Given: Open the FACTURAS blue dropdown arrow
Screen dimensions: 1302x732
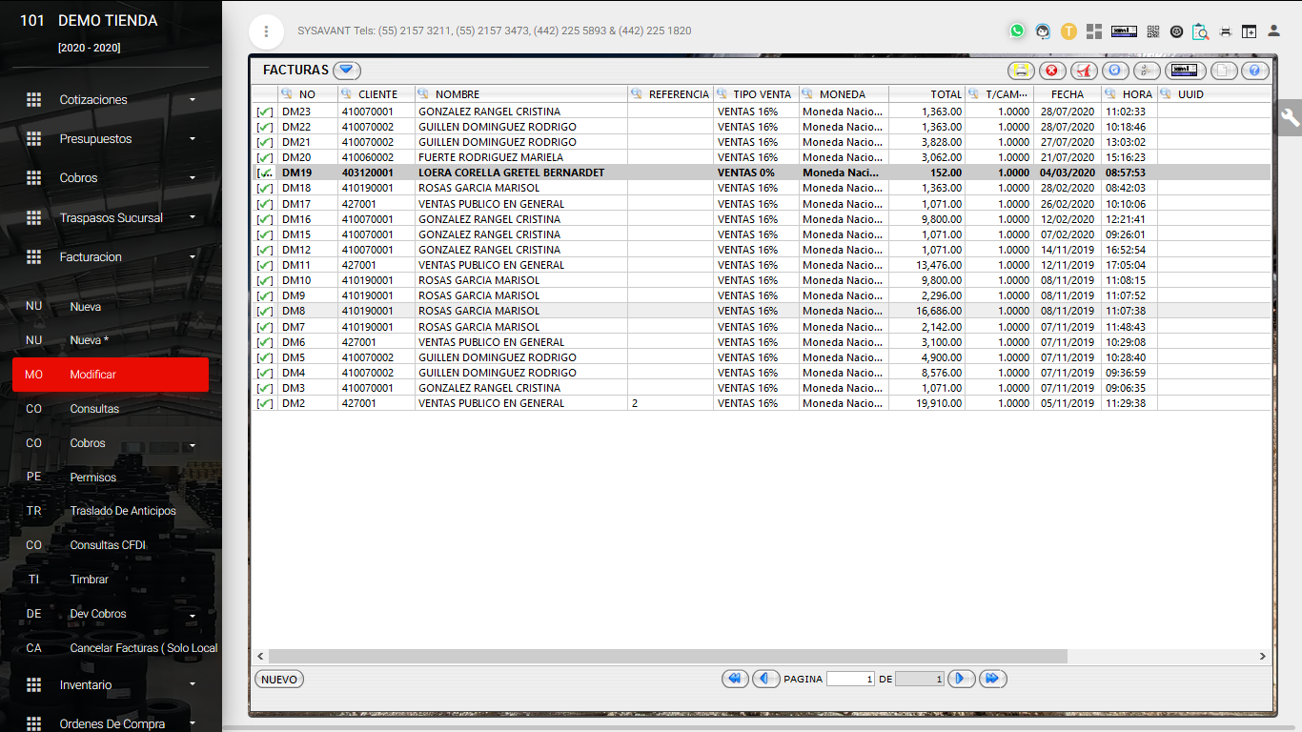Looking at the screenshot, I should [x=346, y=70].
